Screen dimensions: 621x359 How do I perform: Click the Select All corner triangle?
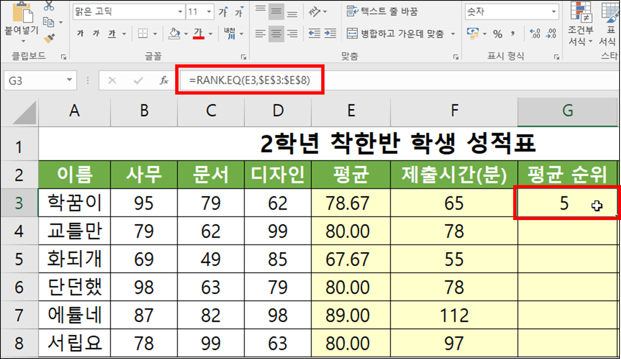pos(24,113)
